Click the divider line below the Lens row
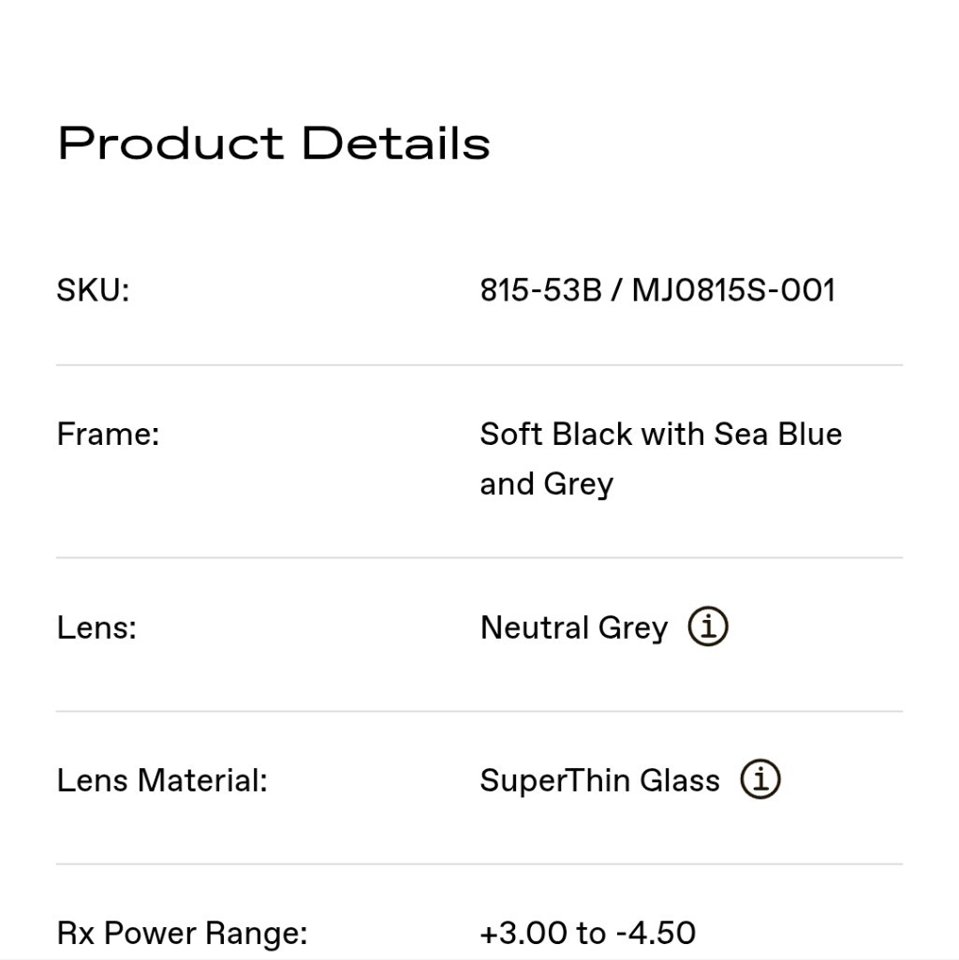This screenshot has width=959, height=960. (x=479, y=711)
